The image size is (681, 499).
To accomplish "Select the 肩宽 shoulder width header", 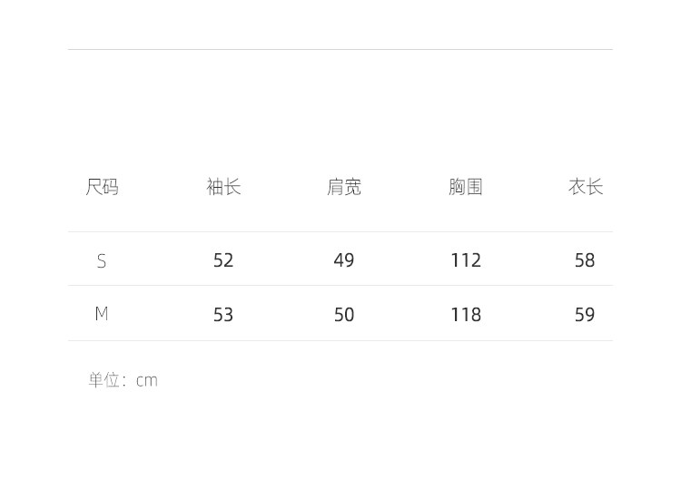I will pos(344,187).
